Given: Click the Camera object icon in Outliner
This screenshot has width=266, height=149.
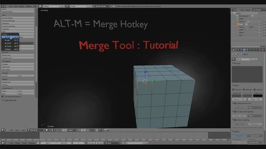Looking at the screenshot, I should [x=237, y=22].
